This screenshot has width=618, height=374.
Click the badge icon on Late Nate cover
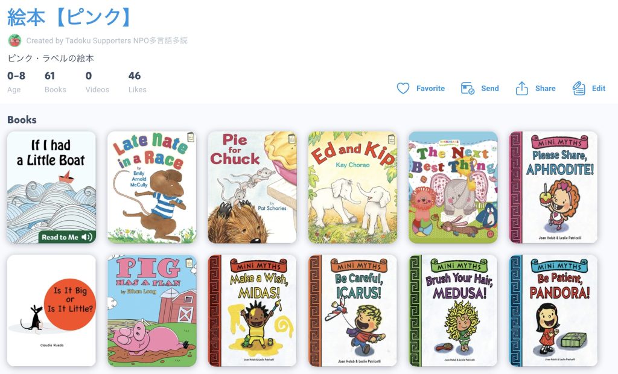[191, 137]
